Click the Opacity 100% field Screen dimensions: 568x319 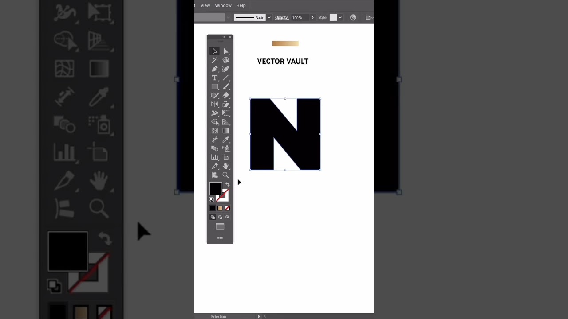(x=300, y=18)
